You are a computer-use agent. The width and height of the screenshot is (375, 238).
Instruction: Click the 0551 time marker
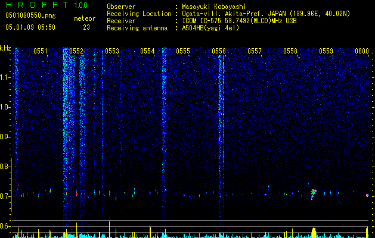pyautogui.click(x=41, y=51)
